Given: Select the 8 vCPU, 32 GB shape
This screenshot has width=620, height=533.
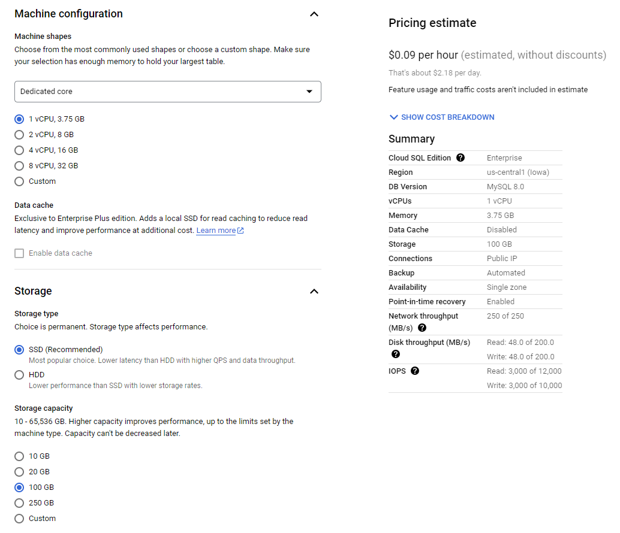Looking at the screenshot, I should (19, 166).
